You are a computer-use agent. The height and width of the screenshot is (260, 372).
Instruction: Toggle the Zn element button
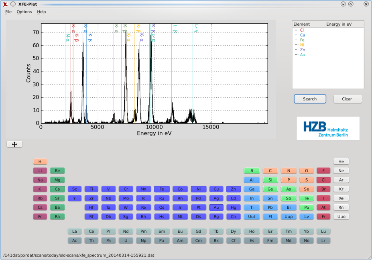coord(233,189)
